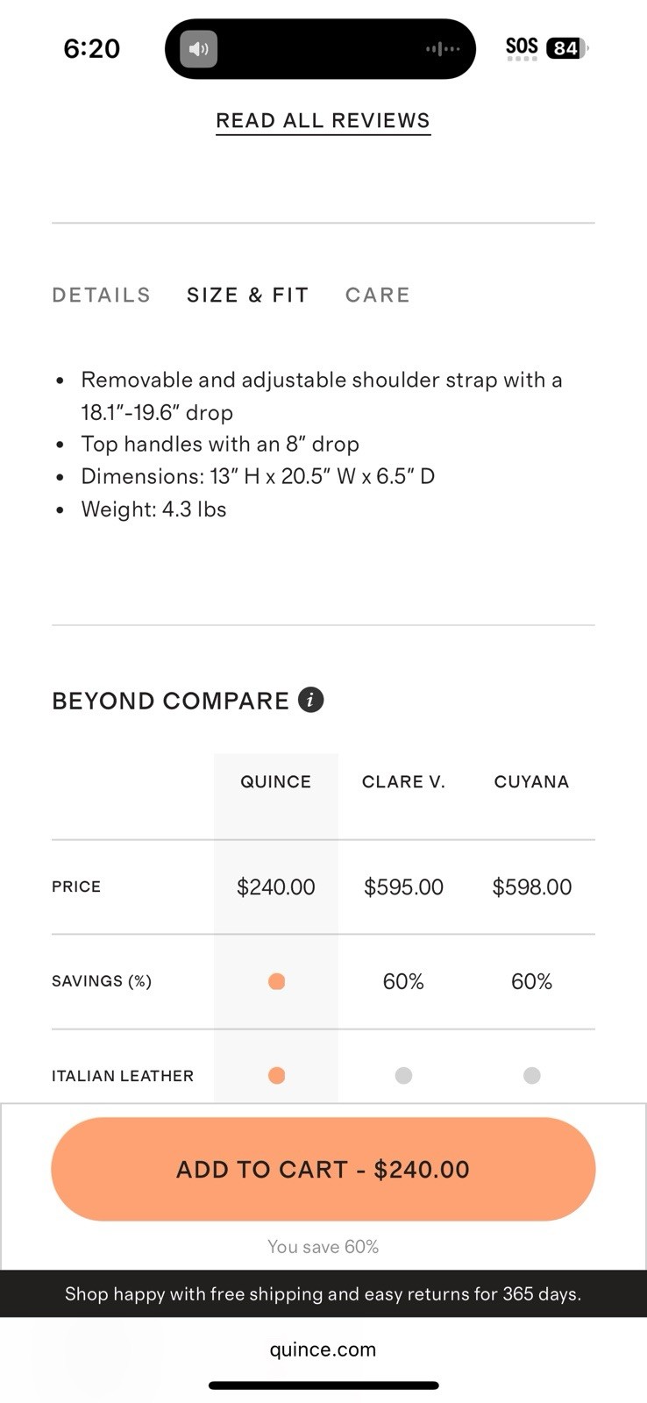Tap the speaker icon in Dynamic Island
The height and width of the screenshot is (1403, 647).
point(199,49)
